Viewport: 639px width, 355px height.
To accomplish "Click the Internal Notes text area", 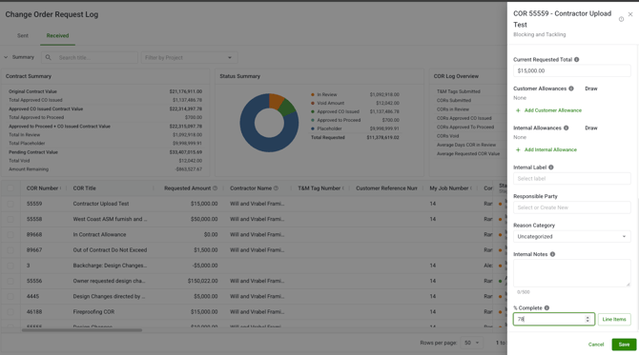I will tap(571, 273).
